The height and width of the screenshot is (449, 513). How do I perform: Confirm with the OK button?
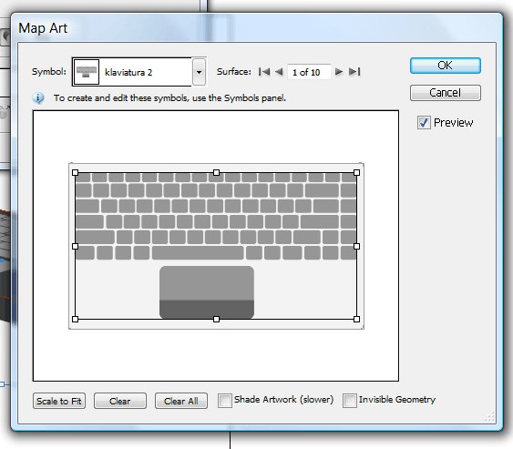click(x=446, y=66)
